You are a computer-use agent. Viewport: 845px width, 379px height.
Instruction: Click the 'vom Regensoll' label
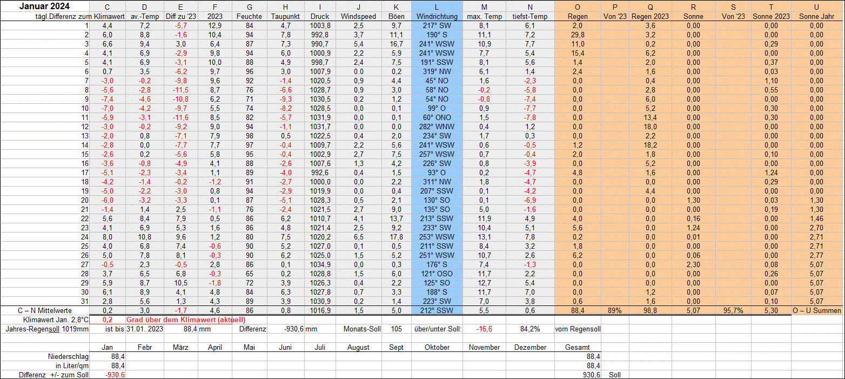click(x=578, y=329)
